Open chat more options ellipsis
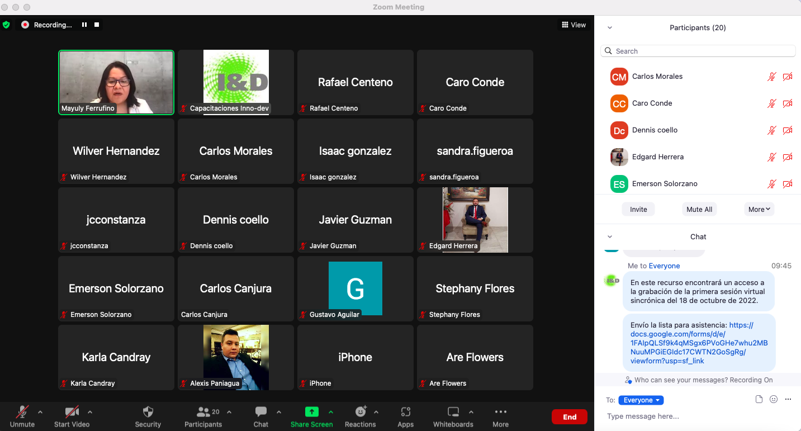Viewport: 801px width, 431px height. click(x=788, y=399)
